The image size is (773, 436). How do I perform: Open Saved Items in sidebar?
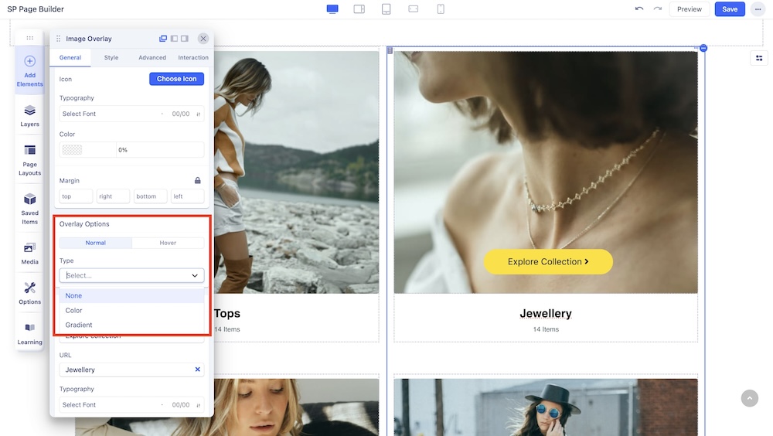[x=29, y=209]
